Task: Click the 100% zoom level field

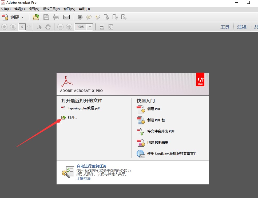Action: point(81,27)
